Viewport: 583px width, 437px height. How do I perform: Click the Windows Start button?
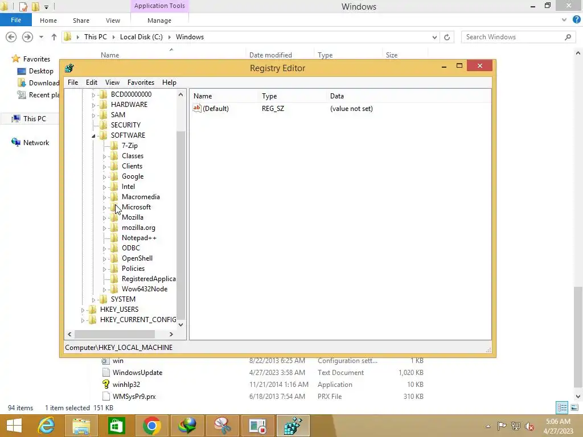coord(14,426)
